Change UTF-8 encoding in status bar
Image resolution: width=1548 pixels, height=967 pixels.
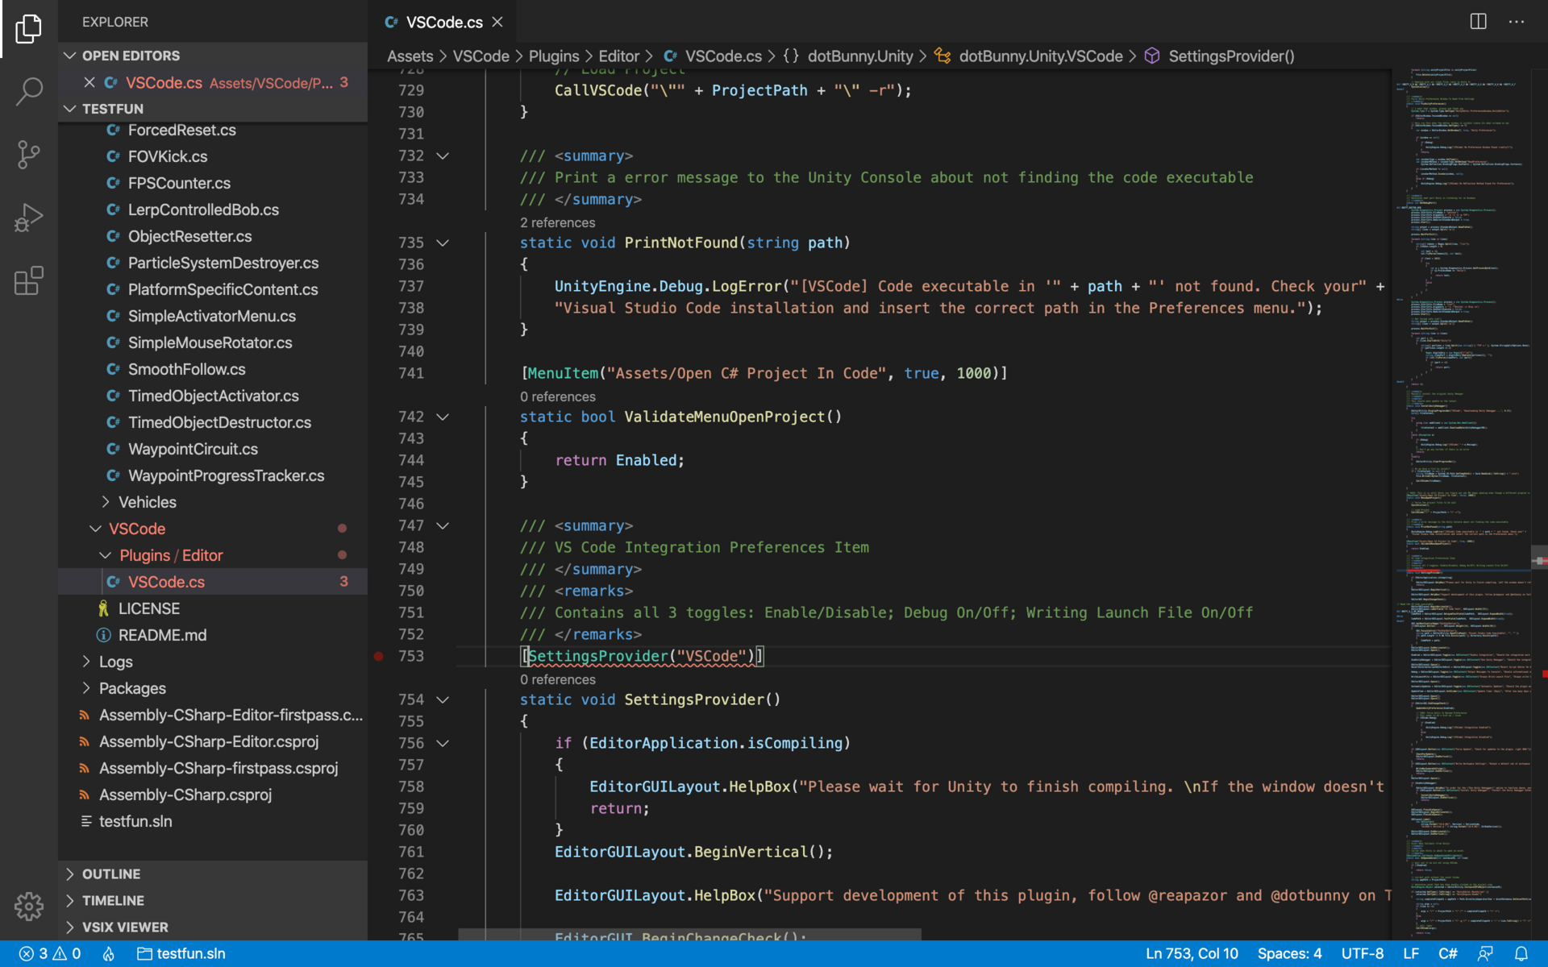(1362, 953)
